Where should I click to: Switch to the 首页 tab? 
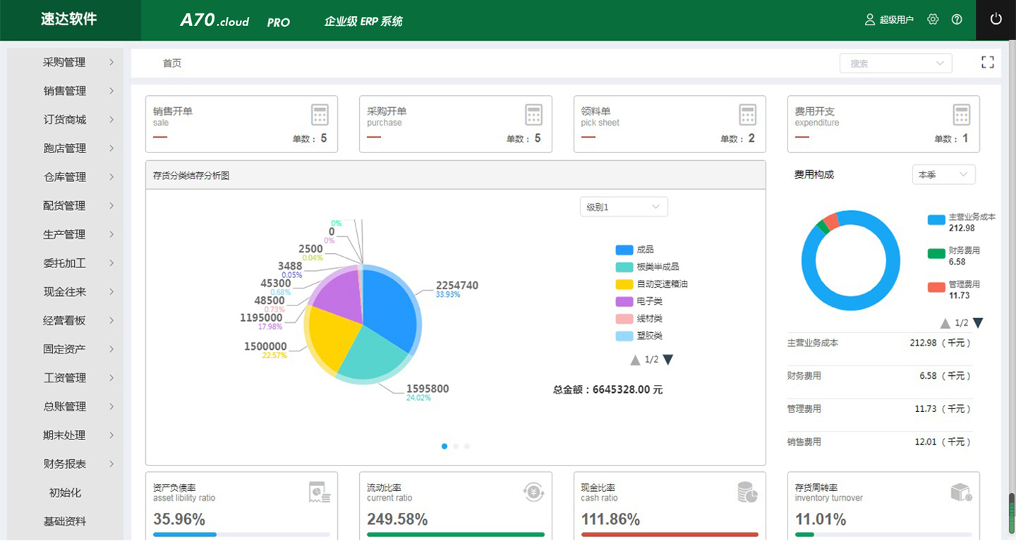coord(172,63)
